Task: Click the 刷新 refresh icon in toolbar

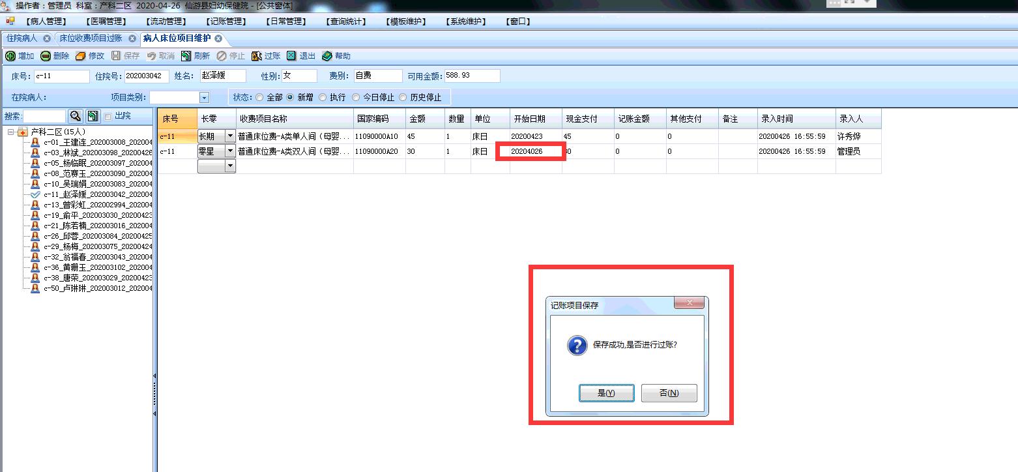Action: 186,56
